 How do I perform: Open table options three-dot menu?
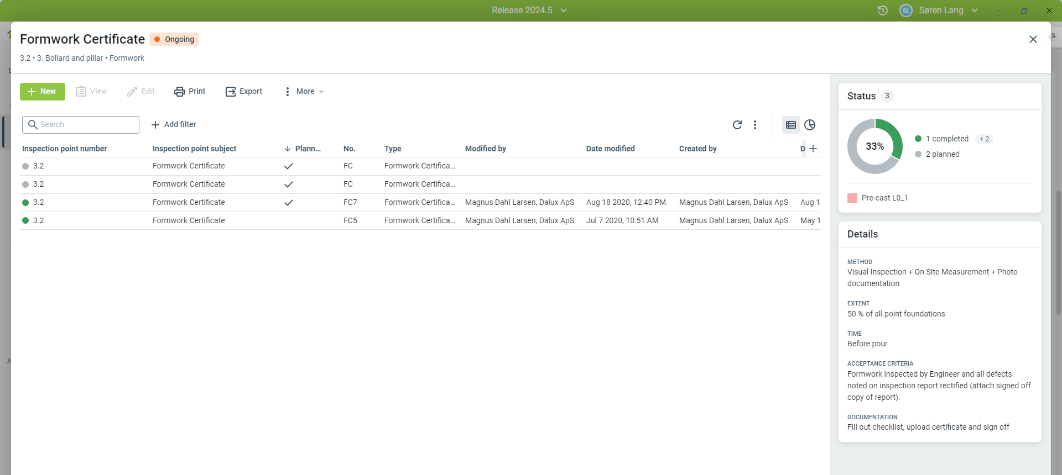755,125
